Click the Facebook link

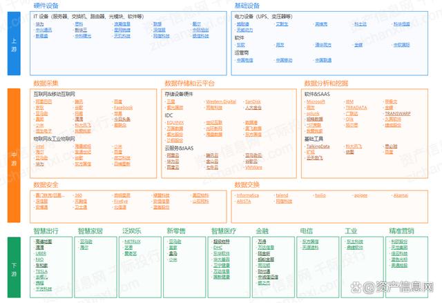[x=123, y=108]
